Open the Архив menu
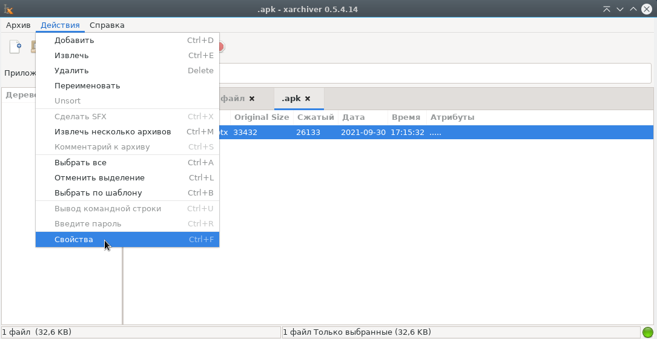 pyautogui.click(x=18, y=25)
